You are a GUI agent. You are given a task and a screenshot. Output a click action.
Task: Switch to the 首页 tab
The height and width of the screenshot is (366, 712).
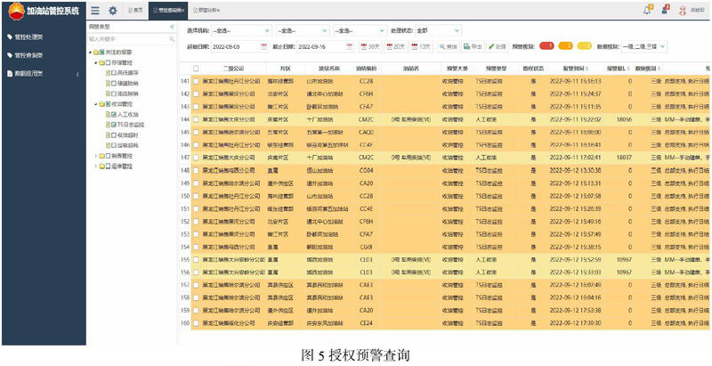[x=133, y=11]
